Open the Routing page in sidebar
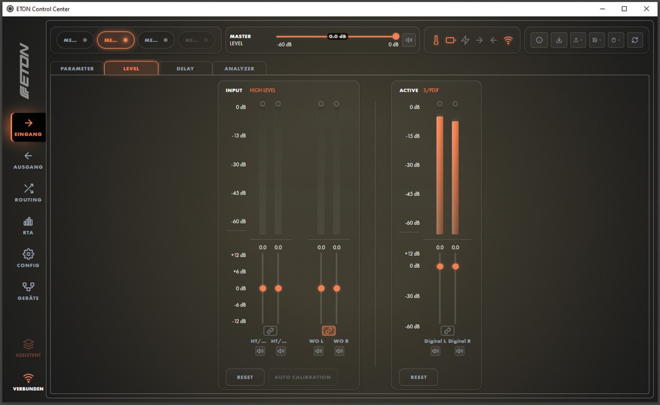This screenshot has height=405, width=660. pos(28,193)
